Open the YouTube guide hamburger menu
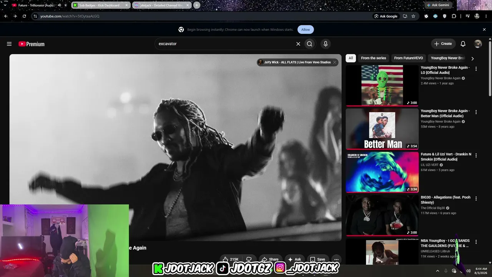The image size is (492, 277). point(9,44)
